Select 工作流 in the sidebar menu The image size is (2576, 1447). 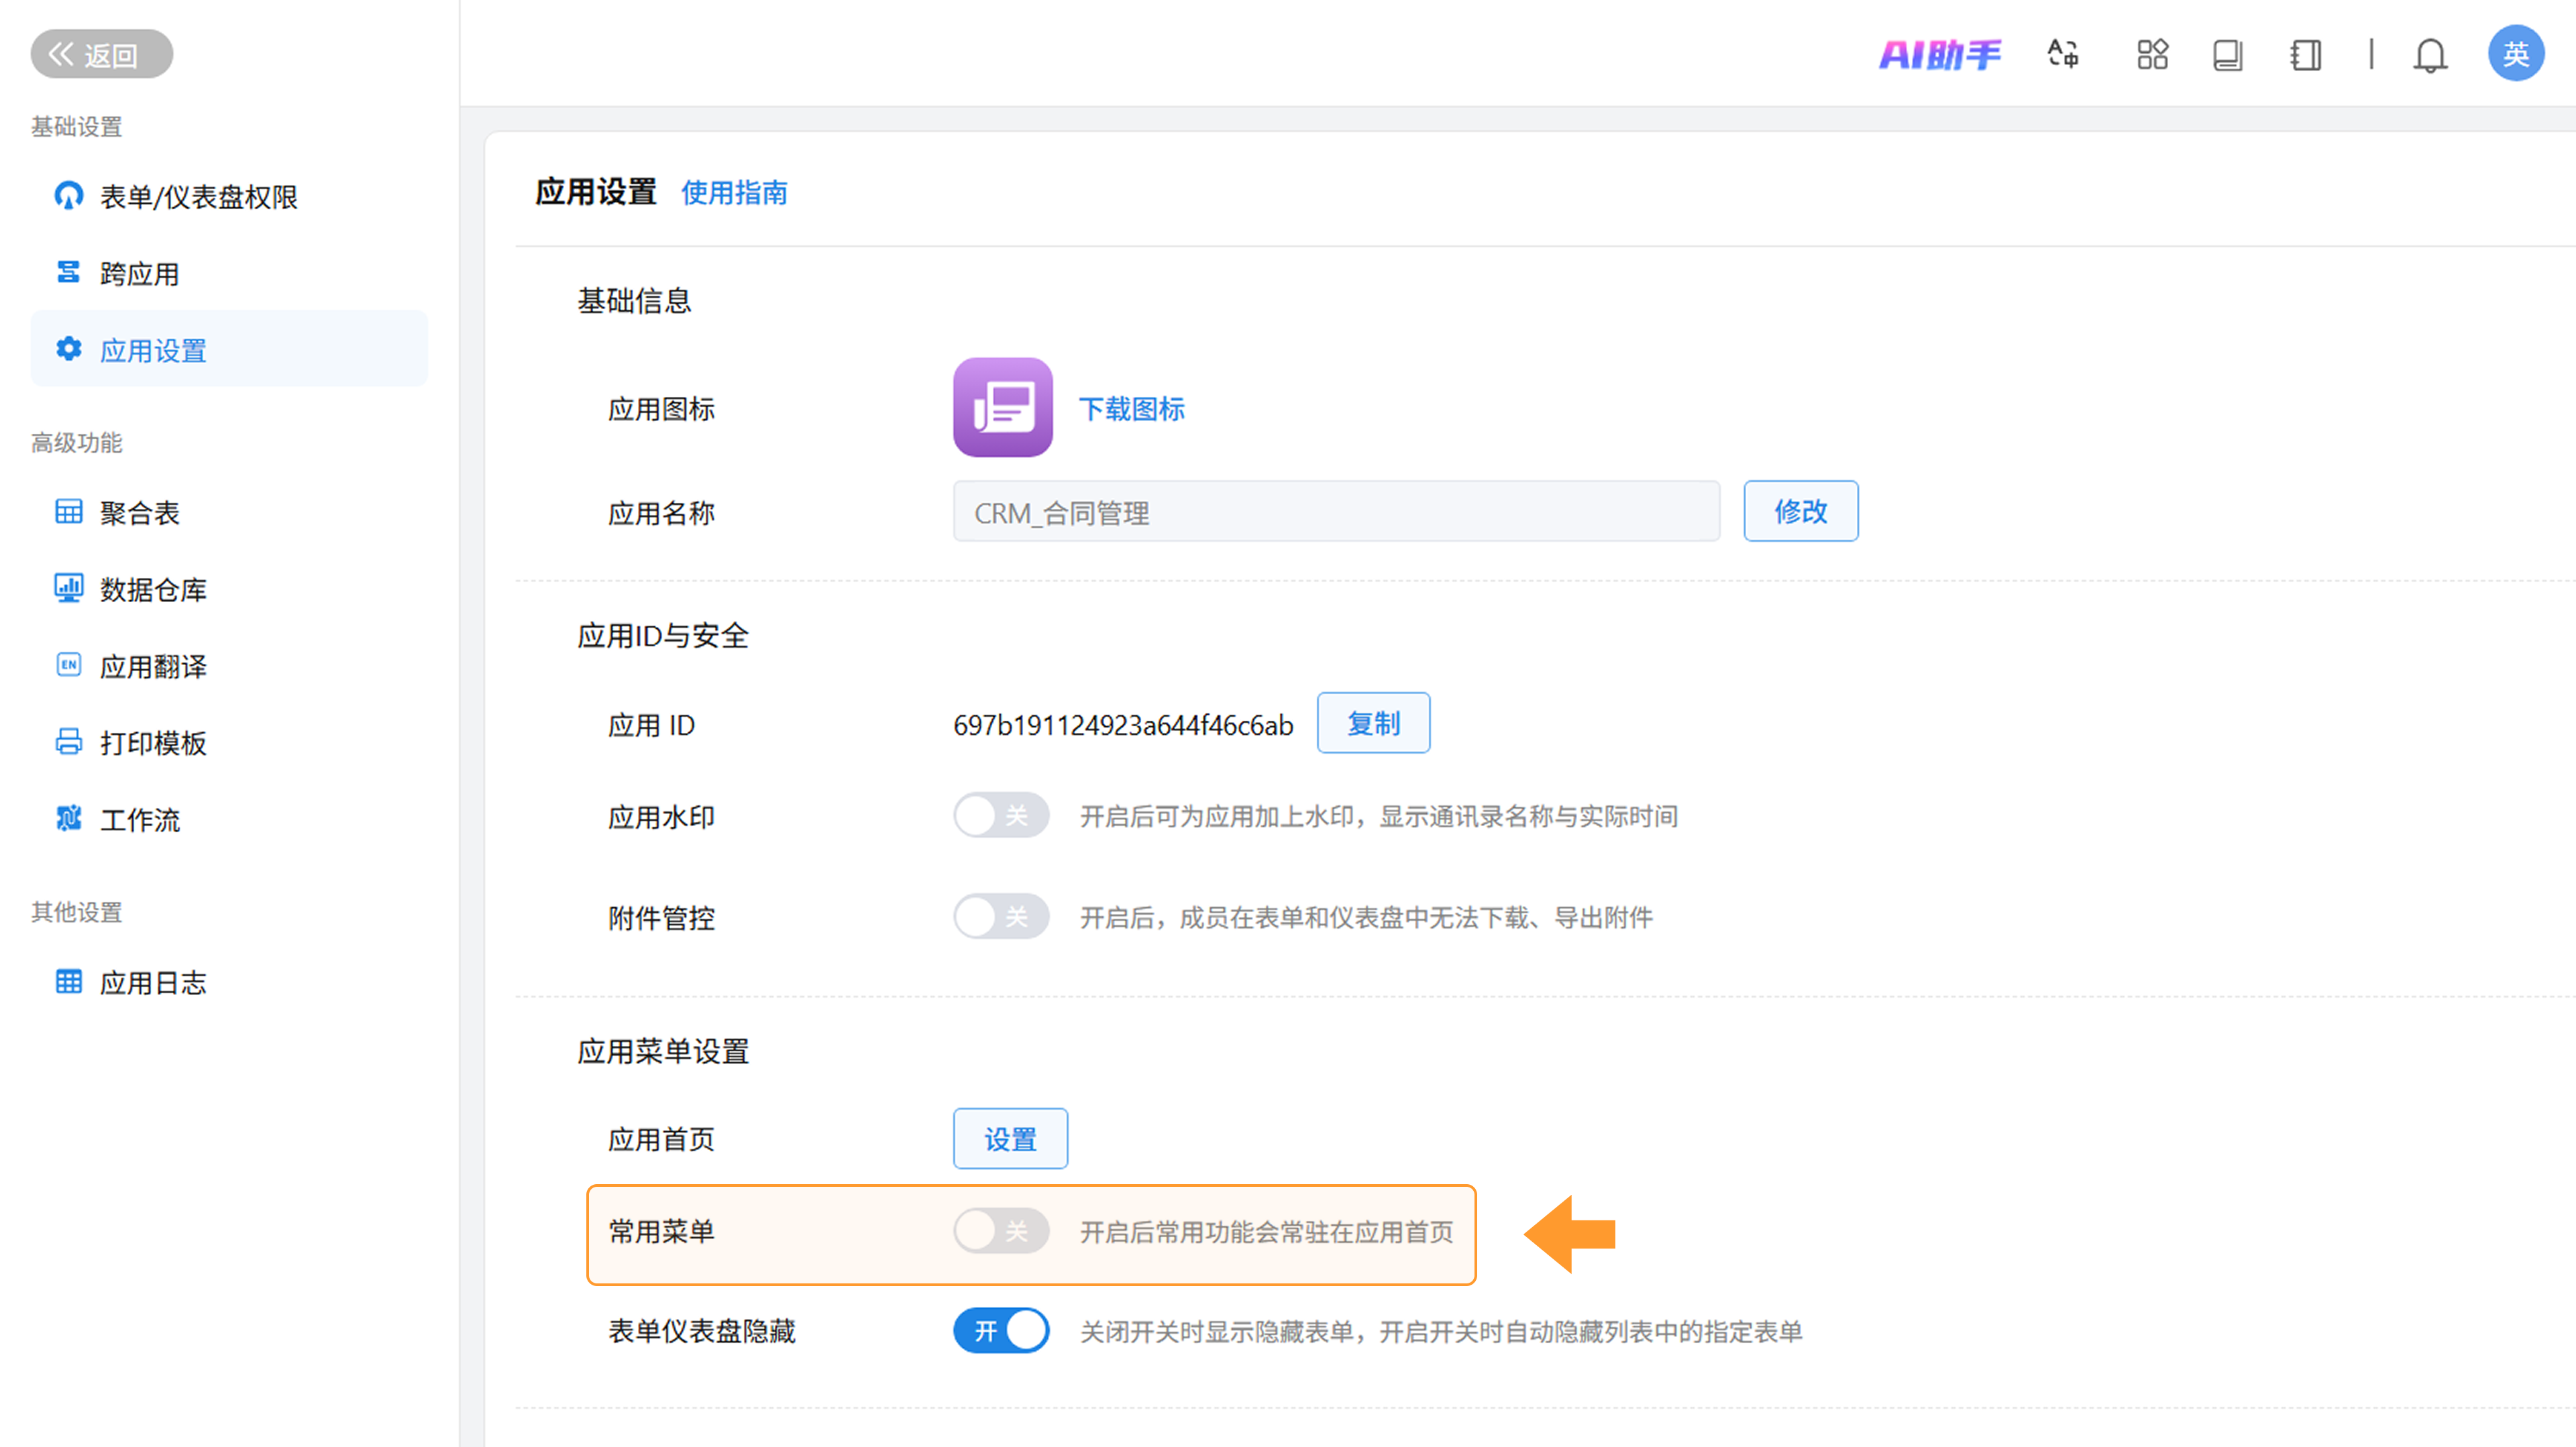click(139, 821)
